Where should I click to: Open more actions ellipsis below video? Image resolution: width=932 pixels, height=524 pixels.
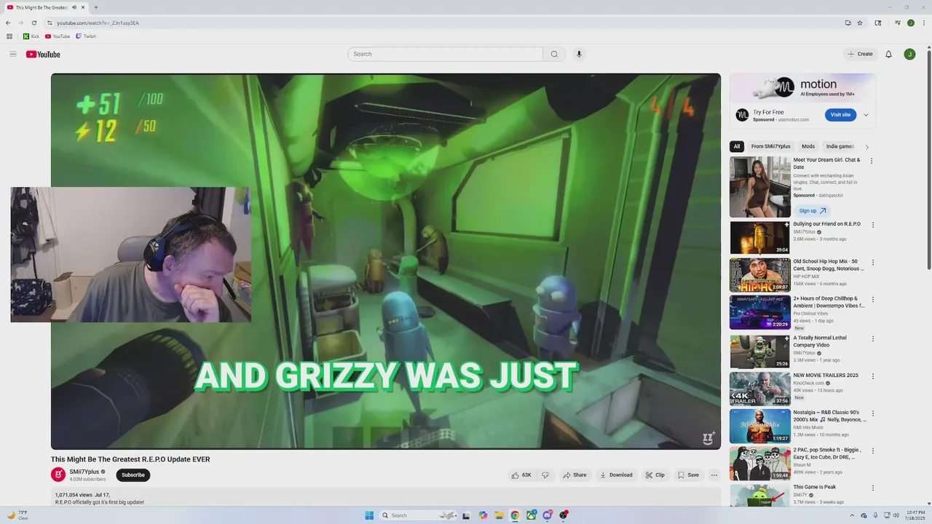pos(714,475)
